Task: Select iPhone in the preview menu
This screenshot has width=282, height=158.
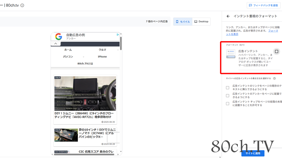Action: pyautogui.click(x=102, y=57)
